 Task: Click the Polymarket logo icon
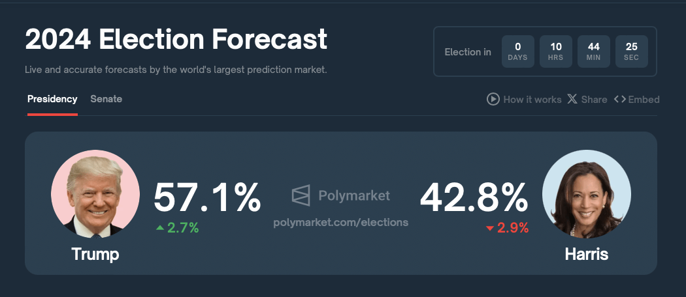click(x=301, y=195)
